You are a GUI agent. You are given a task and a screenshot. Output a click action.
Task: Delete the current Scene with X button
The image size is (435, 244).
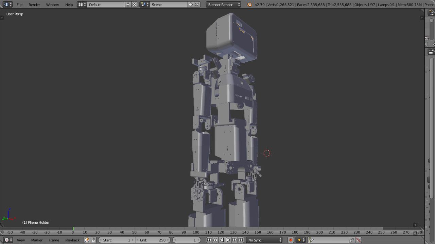click(x=197, y=5)
